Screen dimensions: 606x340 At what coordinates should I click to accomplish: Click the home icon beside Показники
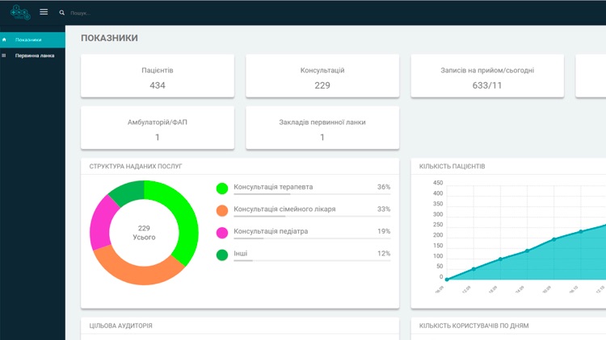click(x=5, y=39)
